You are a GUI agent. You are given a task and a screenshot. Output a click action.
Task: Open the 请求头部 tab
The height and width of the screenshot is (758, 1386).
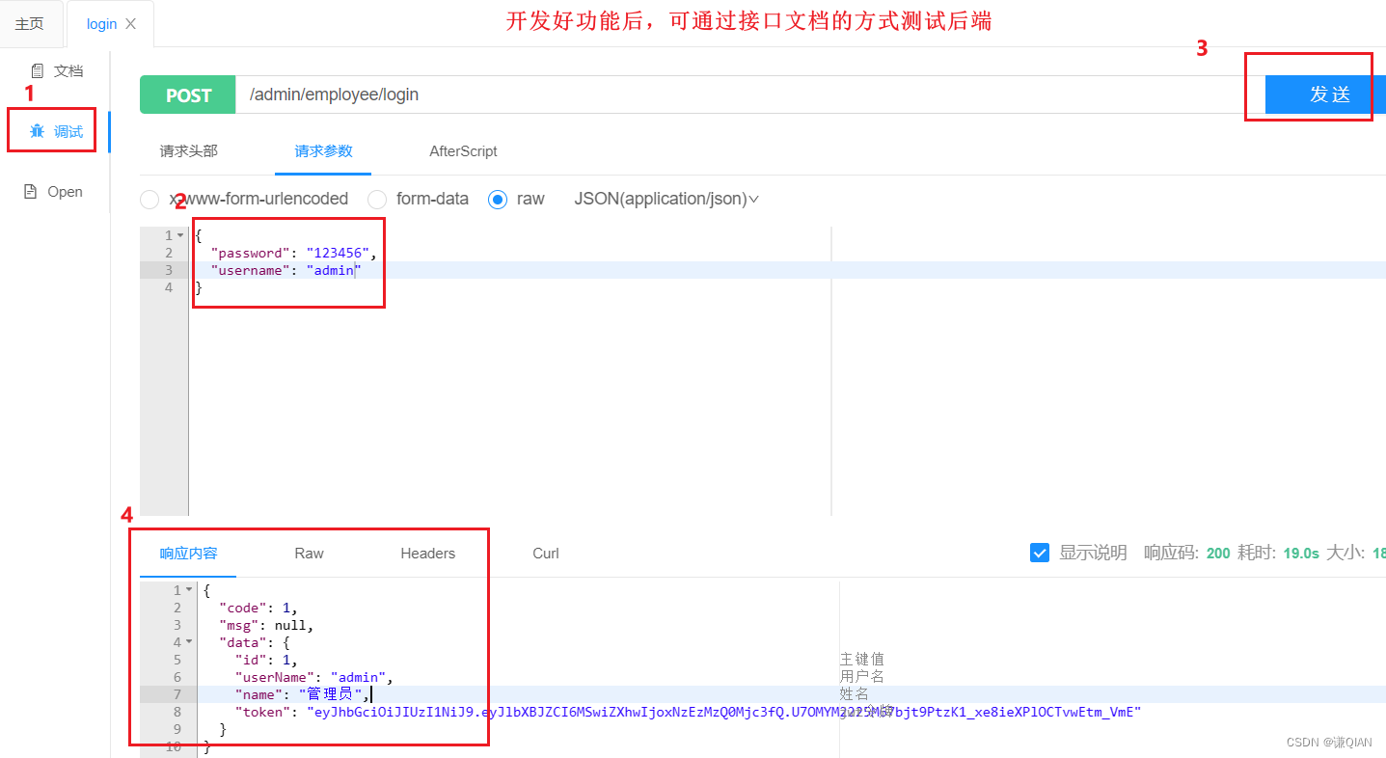189,150
